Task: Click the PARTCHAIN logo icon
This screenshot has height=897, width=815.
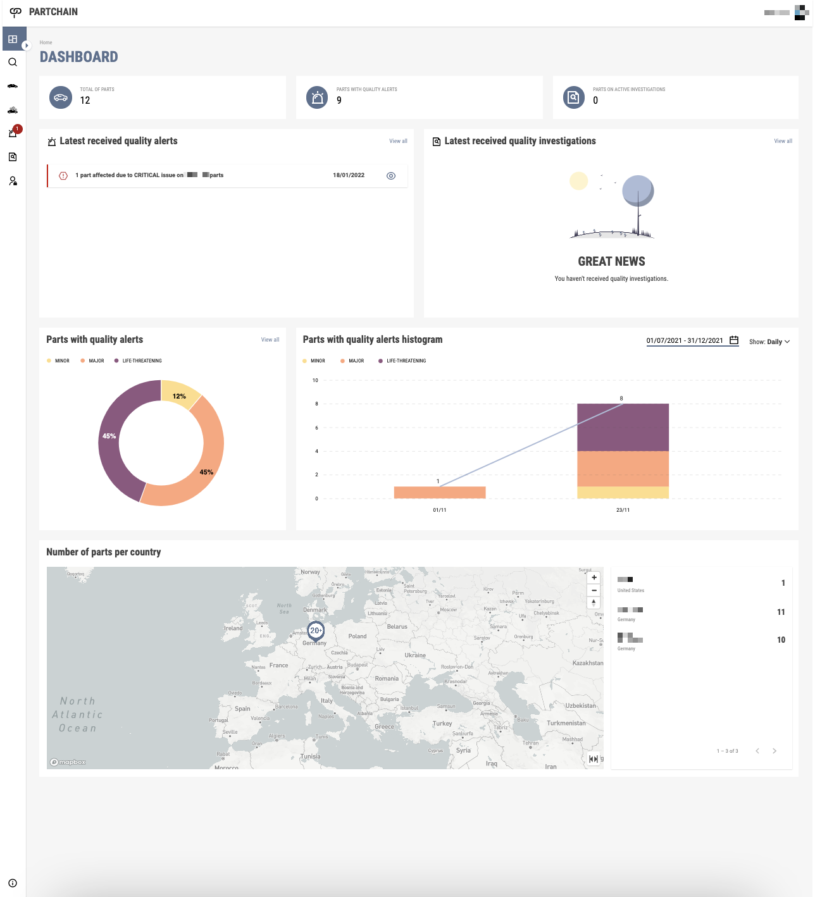Action: [x=16, y=11]
